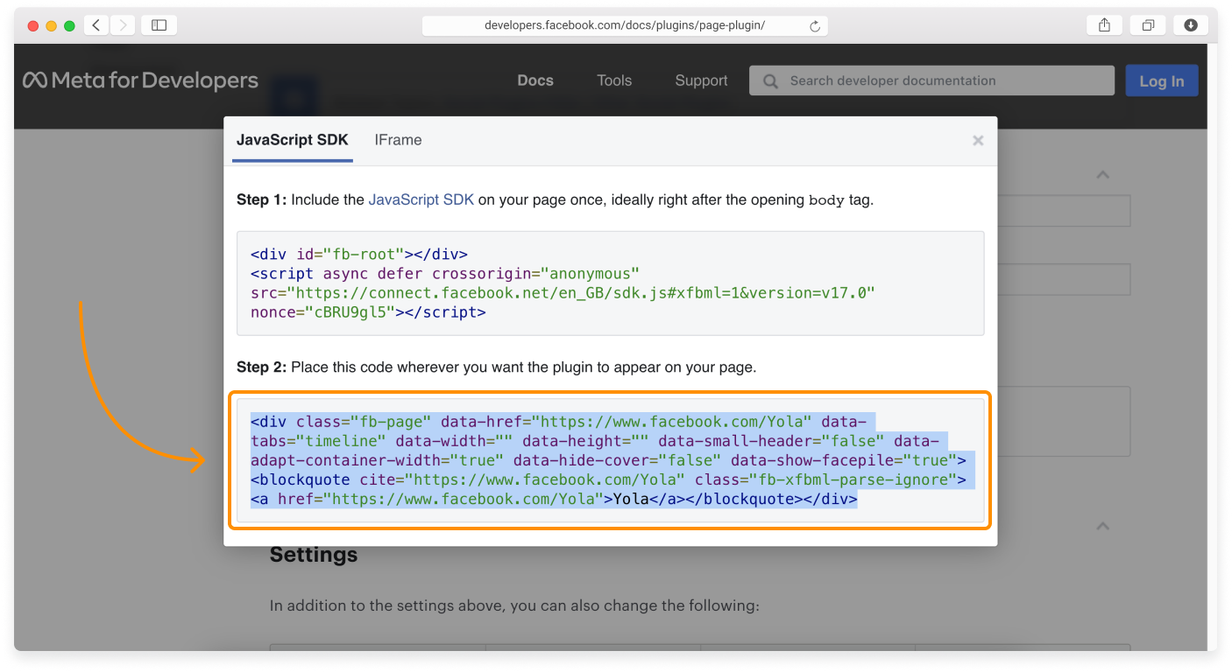
Task: Click the Meta for Developers logo
Action: click(140, 80)
